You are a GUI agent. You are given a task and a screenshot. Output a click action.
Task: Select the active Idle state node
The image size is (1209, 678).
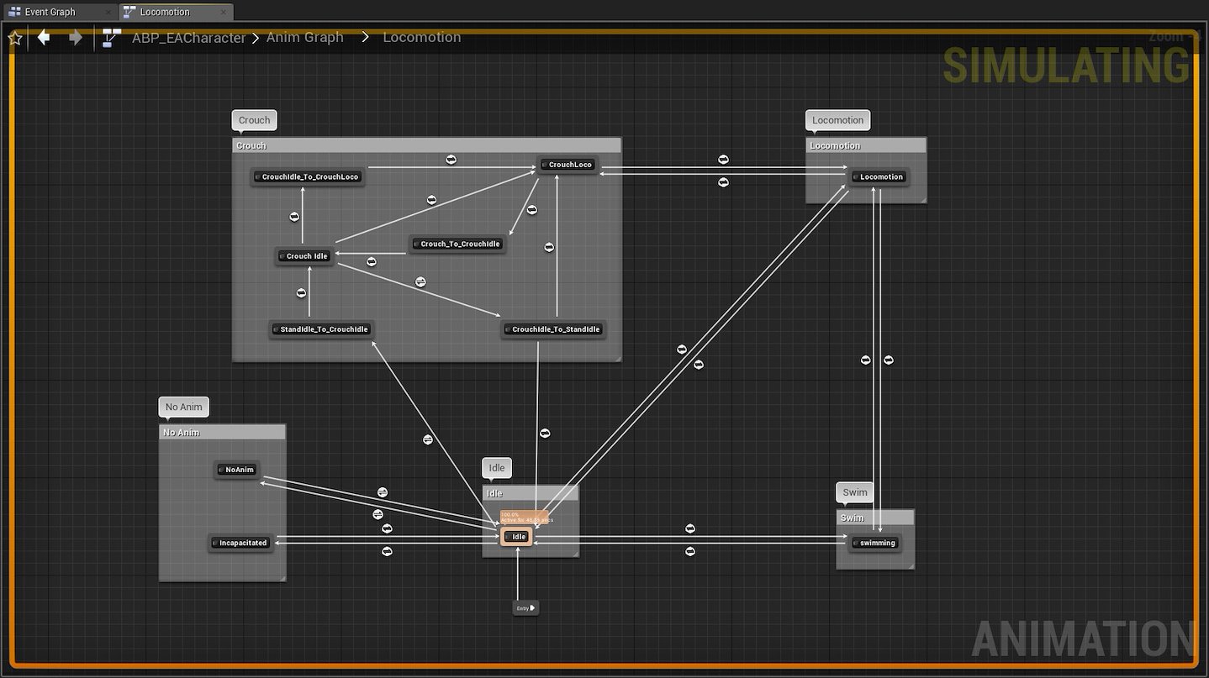[515, 536]
